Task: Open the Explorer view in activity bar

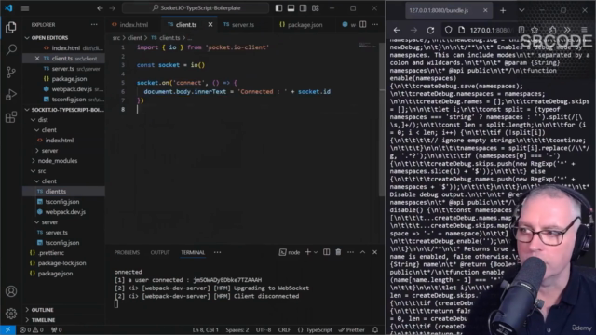Action: click(11, 27)
